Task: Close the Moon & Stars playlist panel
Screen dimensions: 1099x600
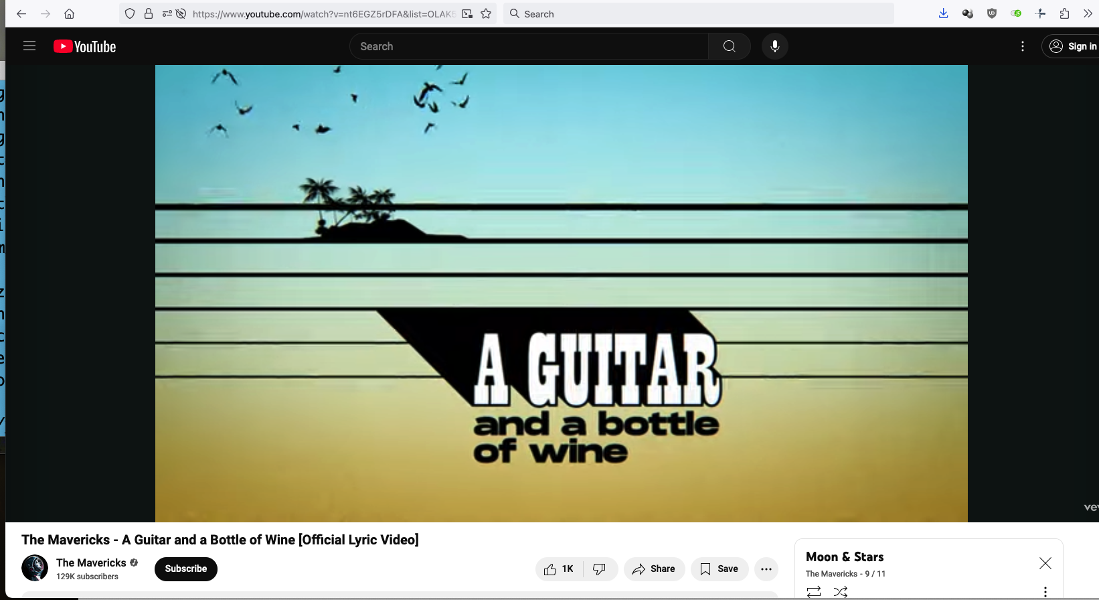Action: [1045, 563]
